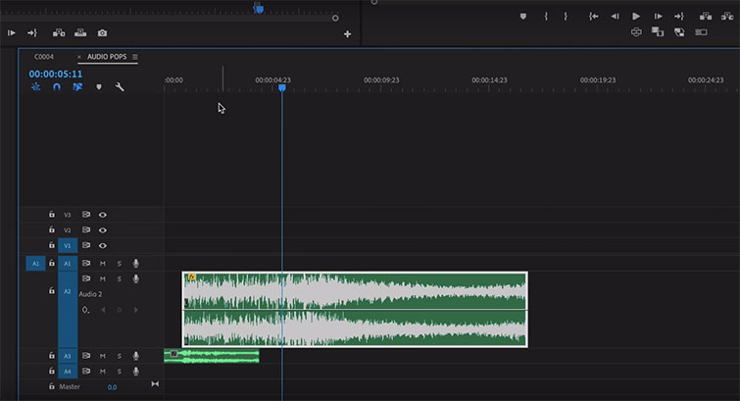
Task: Open timeline display settings wrench
Action: pyautogui.click(x=120, y=87)
